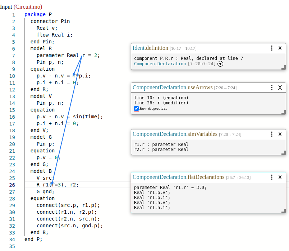Open kebab menu of useArrows panel
The image size is (289, 251).
coord(272,87)
